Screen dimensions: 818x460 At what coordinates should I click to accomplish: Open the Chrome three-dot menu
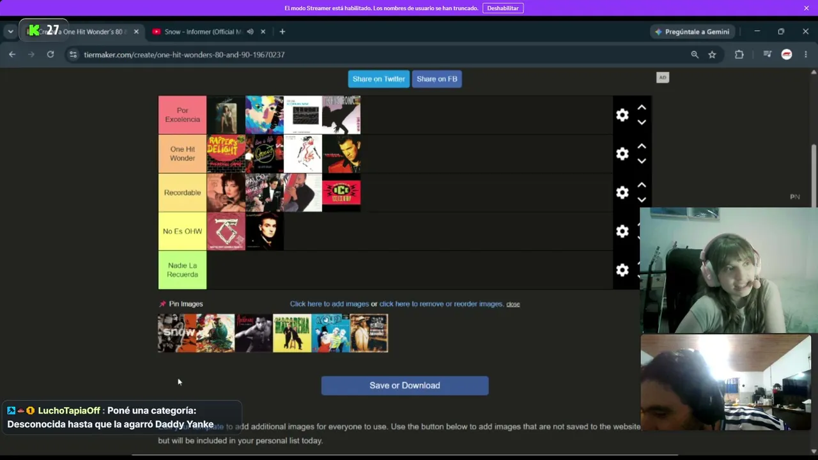[x=805, y=55]
